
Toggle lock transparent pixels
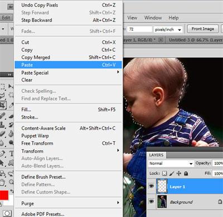click(x=164, y=173)
